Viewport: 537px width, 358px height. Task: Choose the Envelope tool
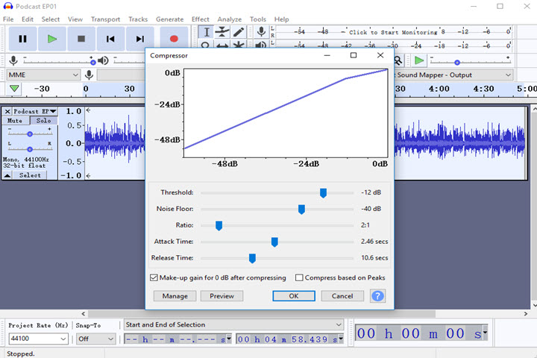point(222,32)
